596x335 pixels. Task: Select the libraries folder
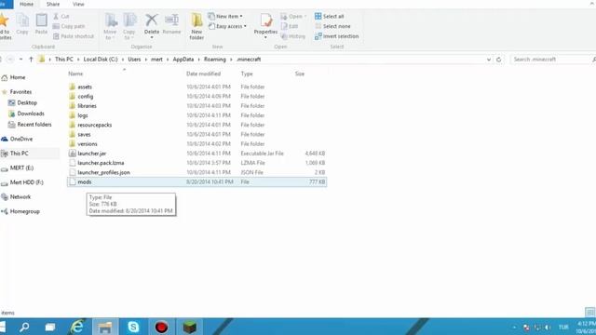point(196,106)
